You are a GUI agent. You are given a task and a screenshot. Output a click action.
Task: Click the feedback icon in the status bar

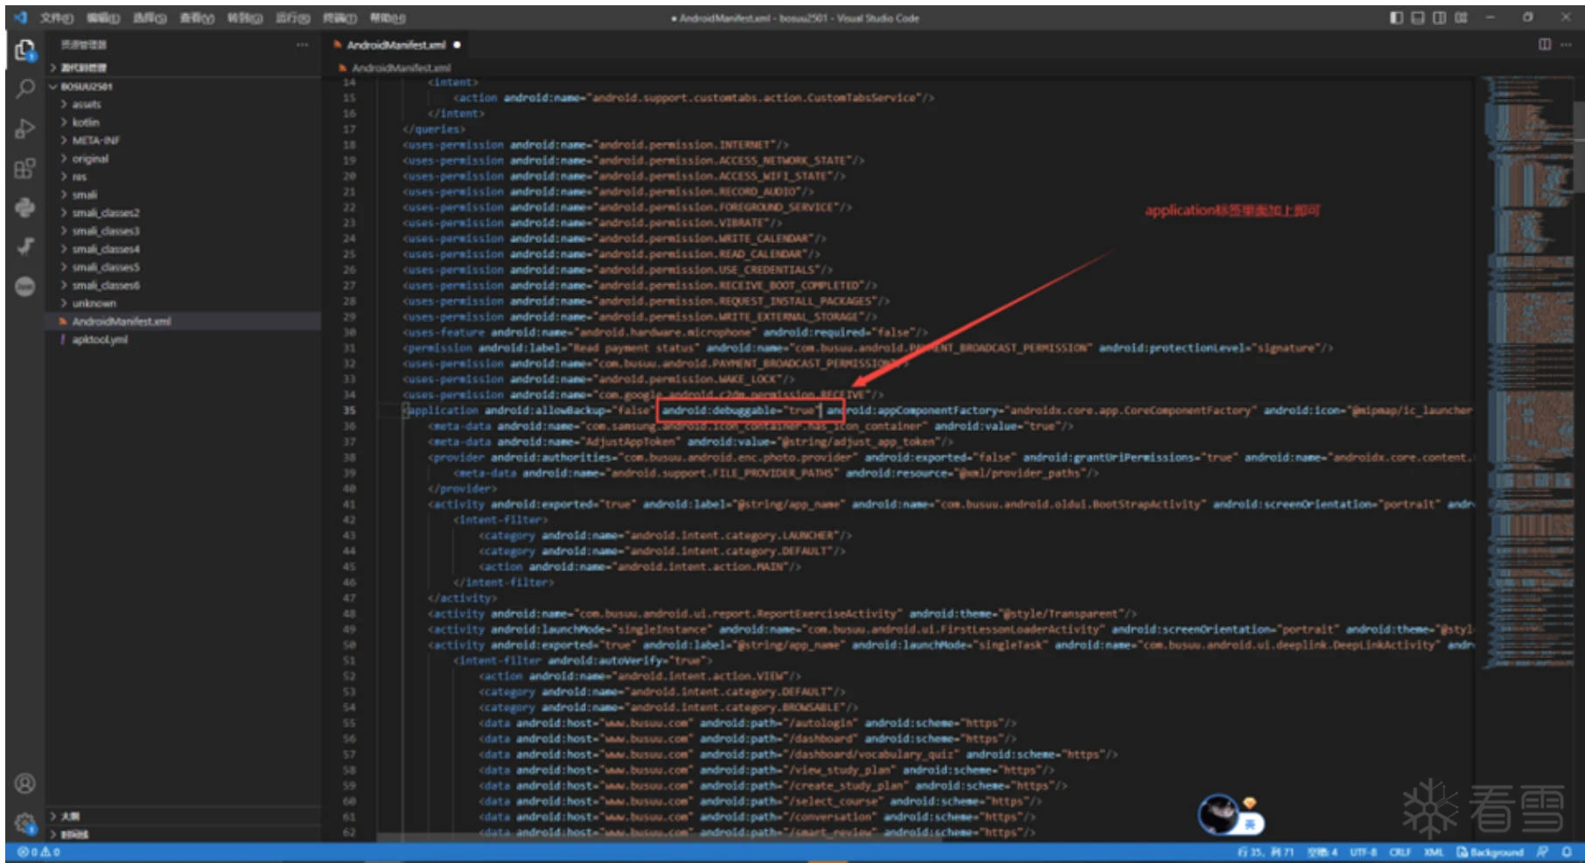(x=1542, y=852)
